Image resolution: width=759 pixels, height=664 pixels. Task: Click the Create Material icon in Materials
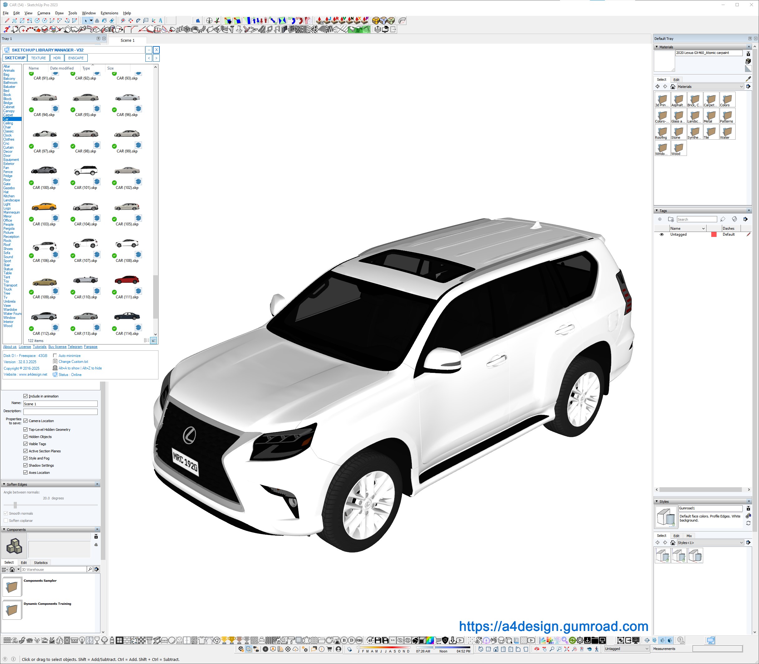[x=748, y=61]
